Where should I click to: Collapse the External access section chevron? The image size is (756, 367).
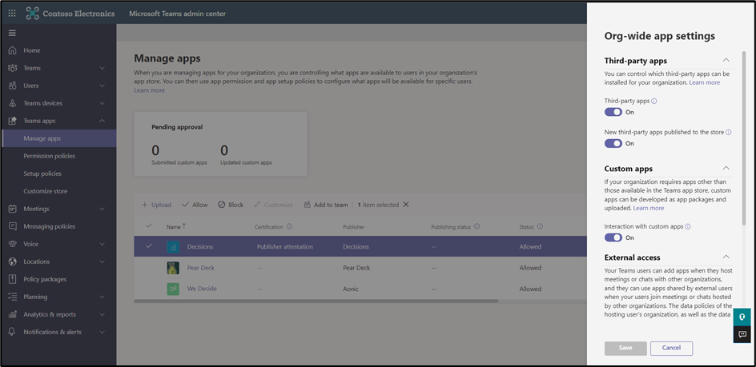coord(726,257)
